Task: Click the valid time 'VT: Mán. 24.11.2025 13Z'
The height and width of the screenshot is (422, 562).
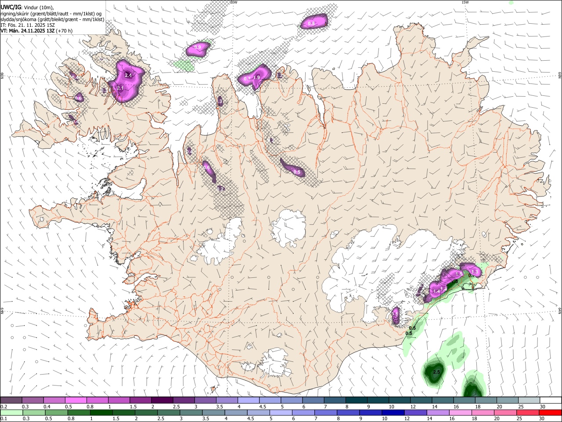Action: (28, 31)
